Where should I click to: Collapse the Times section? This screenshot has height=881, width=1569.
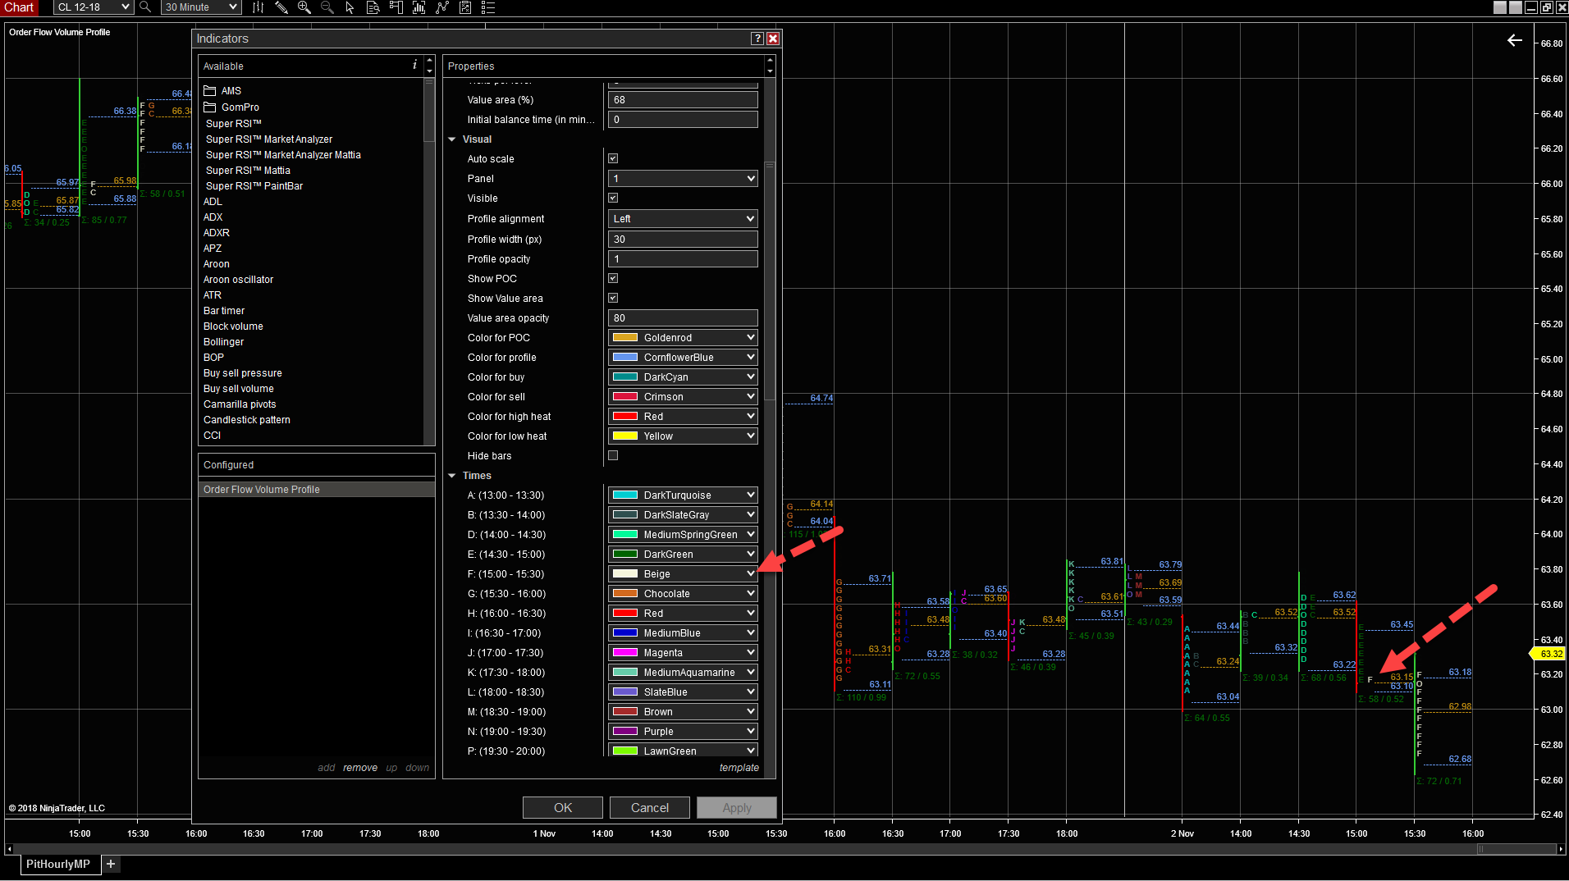452,476
